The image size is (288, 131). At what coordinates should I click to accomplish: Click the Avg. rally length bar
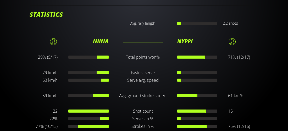click(197, 24)
